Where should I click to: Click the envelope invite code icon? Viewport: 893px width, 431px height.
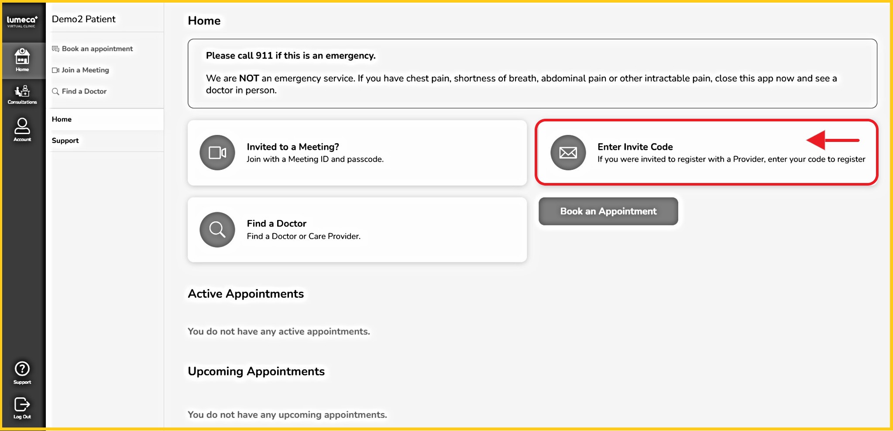(568, 152)
